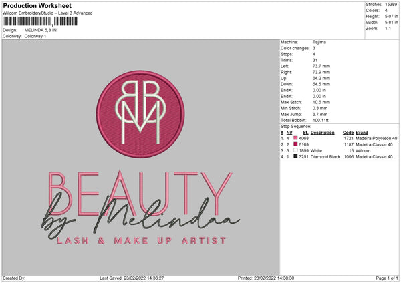
Task: Click the Machine value 'Tajima'
Action: click(x=319, y=42)
